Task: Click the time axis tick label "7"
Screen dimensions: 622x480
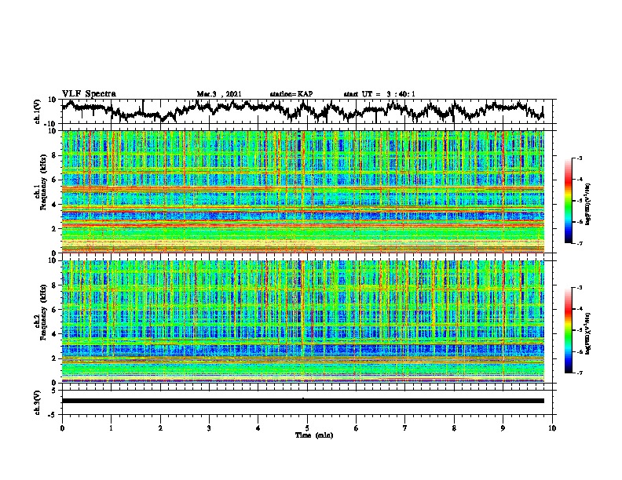Action: point(405,428)
